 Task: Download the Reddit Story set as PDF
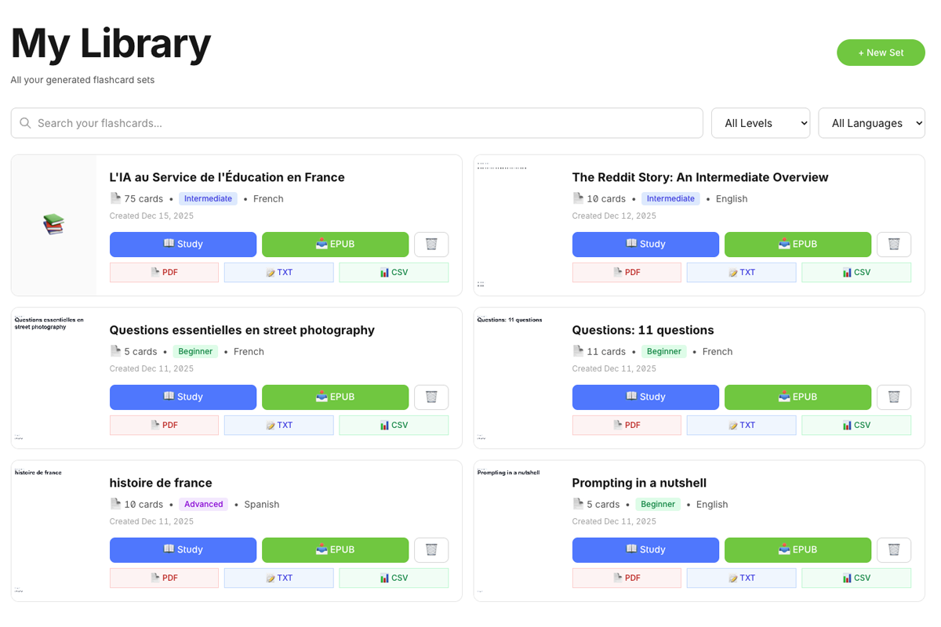point(627,272)
